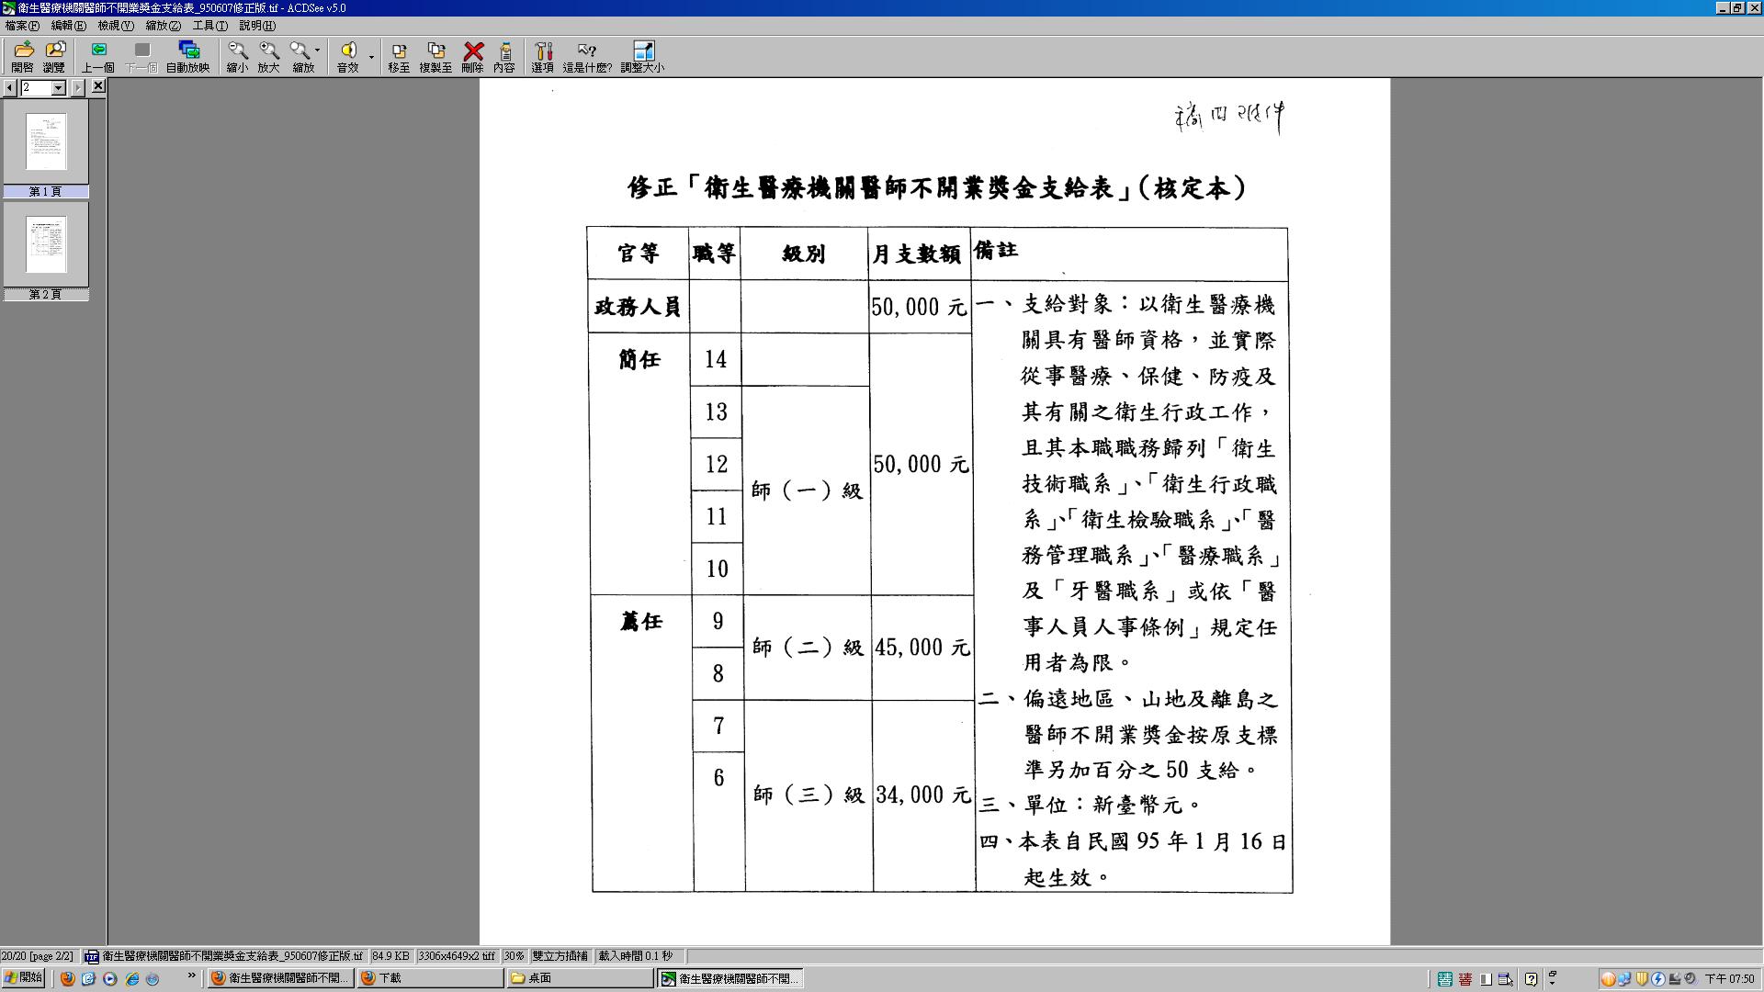Viewport: 1764px width, 992px height.
Task: Click the 3306x4649x2 tiff dimensions status
Action: (457, 956)
